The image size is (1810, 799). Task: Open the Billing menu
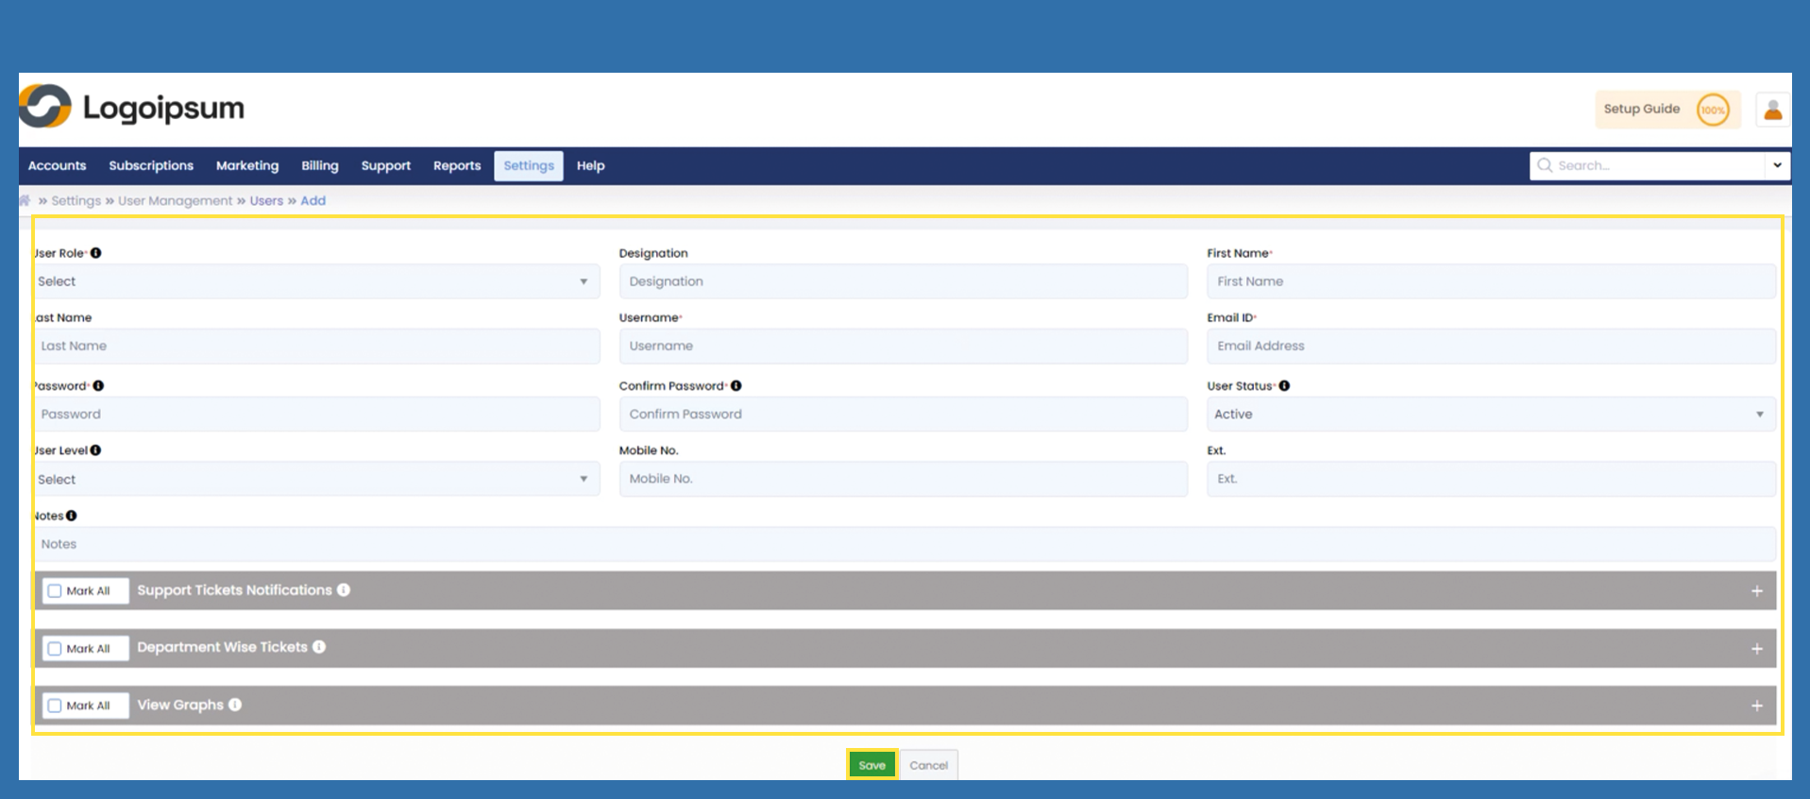pyautogui.click(x=319, y=165)
